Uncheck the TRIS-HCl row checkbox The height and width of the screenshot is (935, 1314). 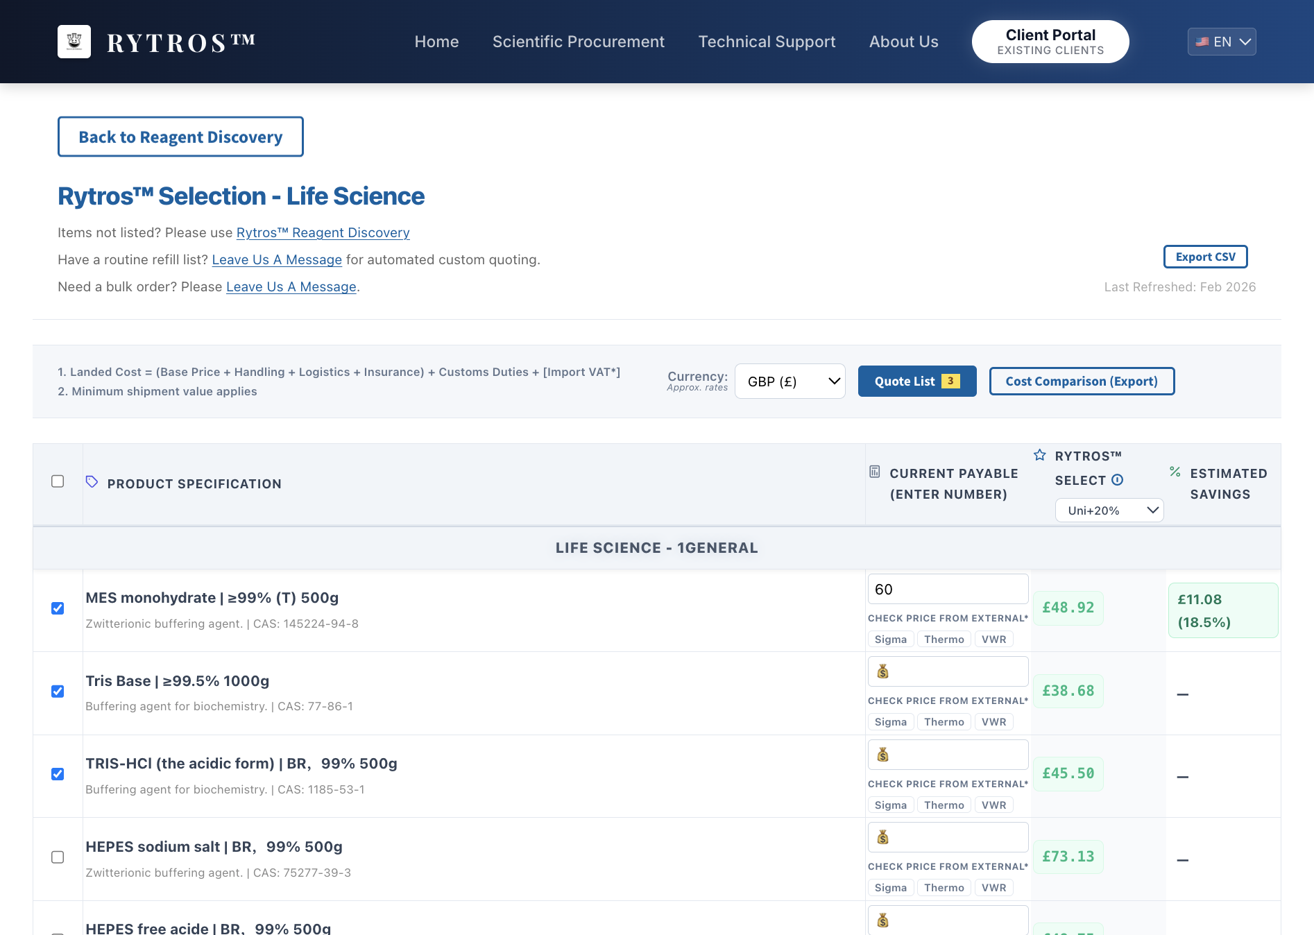point(58,774)
